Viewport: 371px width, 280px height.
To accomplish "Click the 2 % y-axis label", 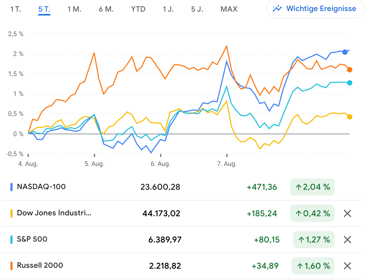I will [x=18, y=54].
